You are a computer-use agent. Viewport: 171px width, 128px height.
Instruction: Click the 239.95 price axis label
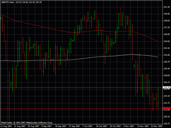(x=167, y=14)
